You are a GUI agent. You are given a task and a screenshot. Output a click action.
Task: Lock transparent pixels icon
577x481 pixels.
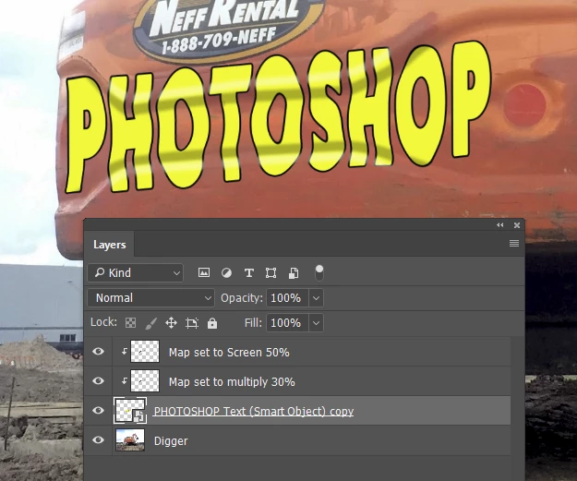click(x=131, y=323)
